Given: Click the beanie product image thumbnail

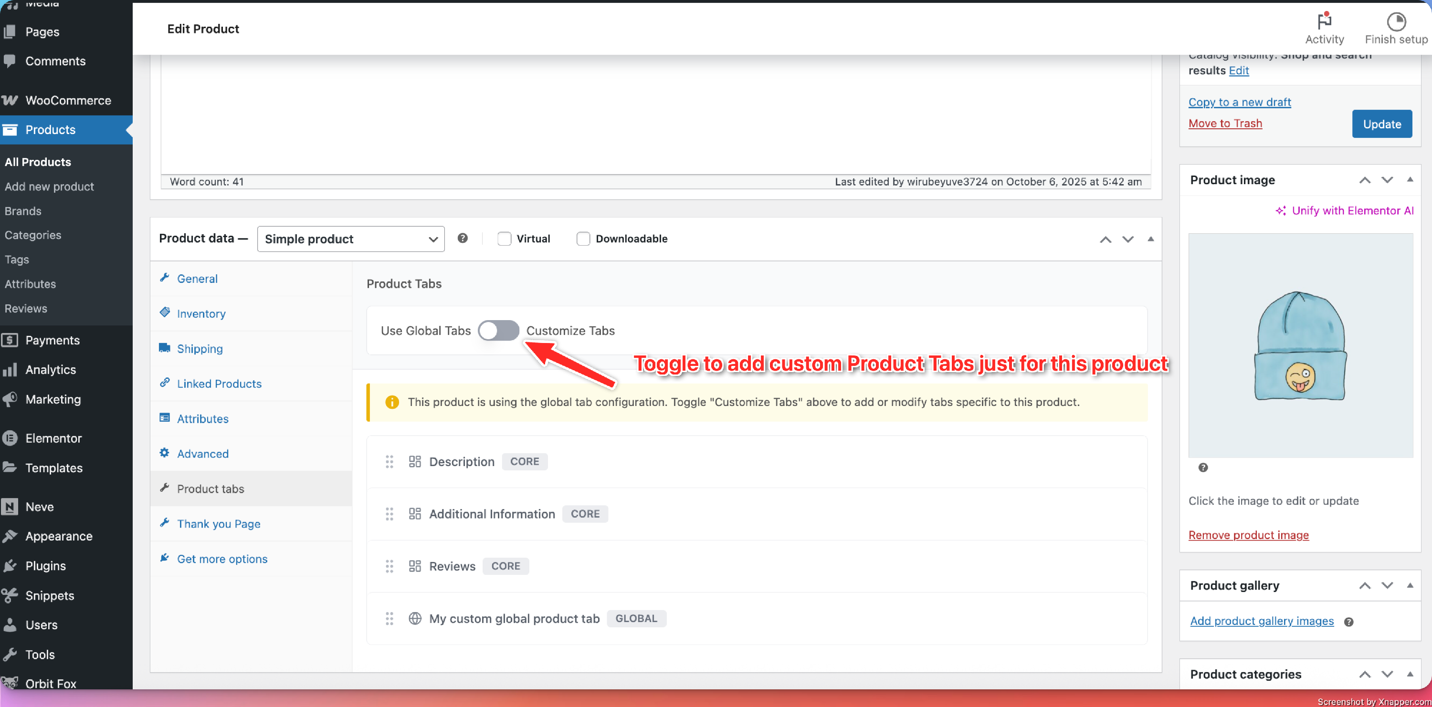Looking at the screenshot, I should point(1300,345).
